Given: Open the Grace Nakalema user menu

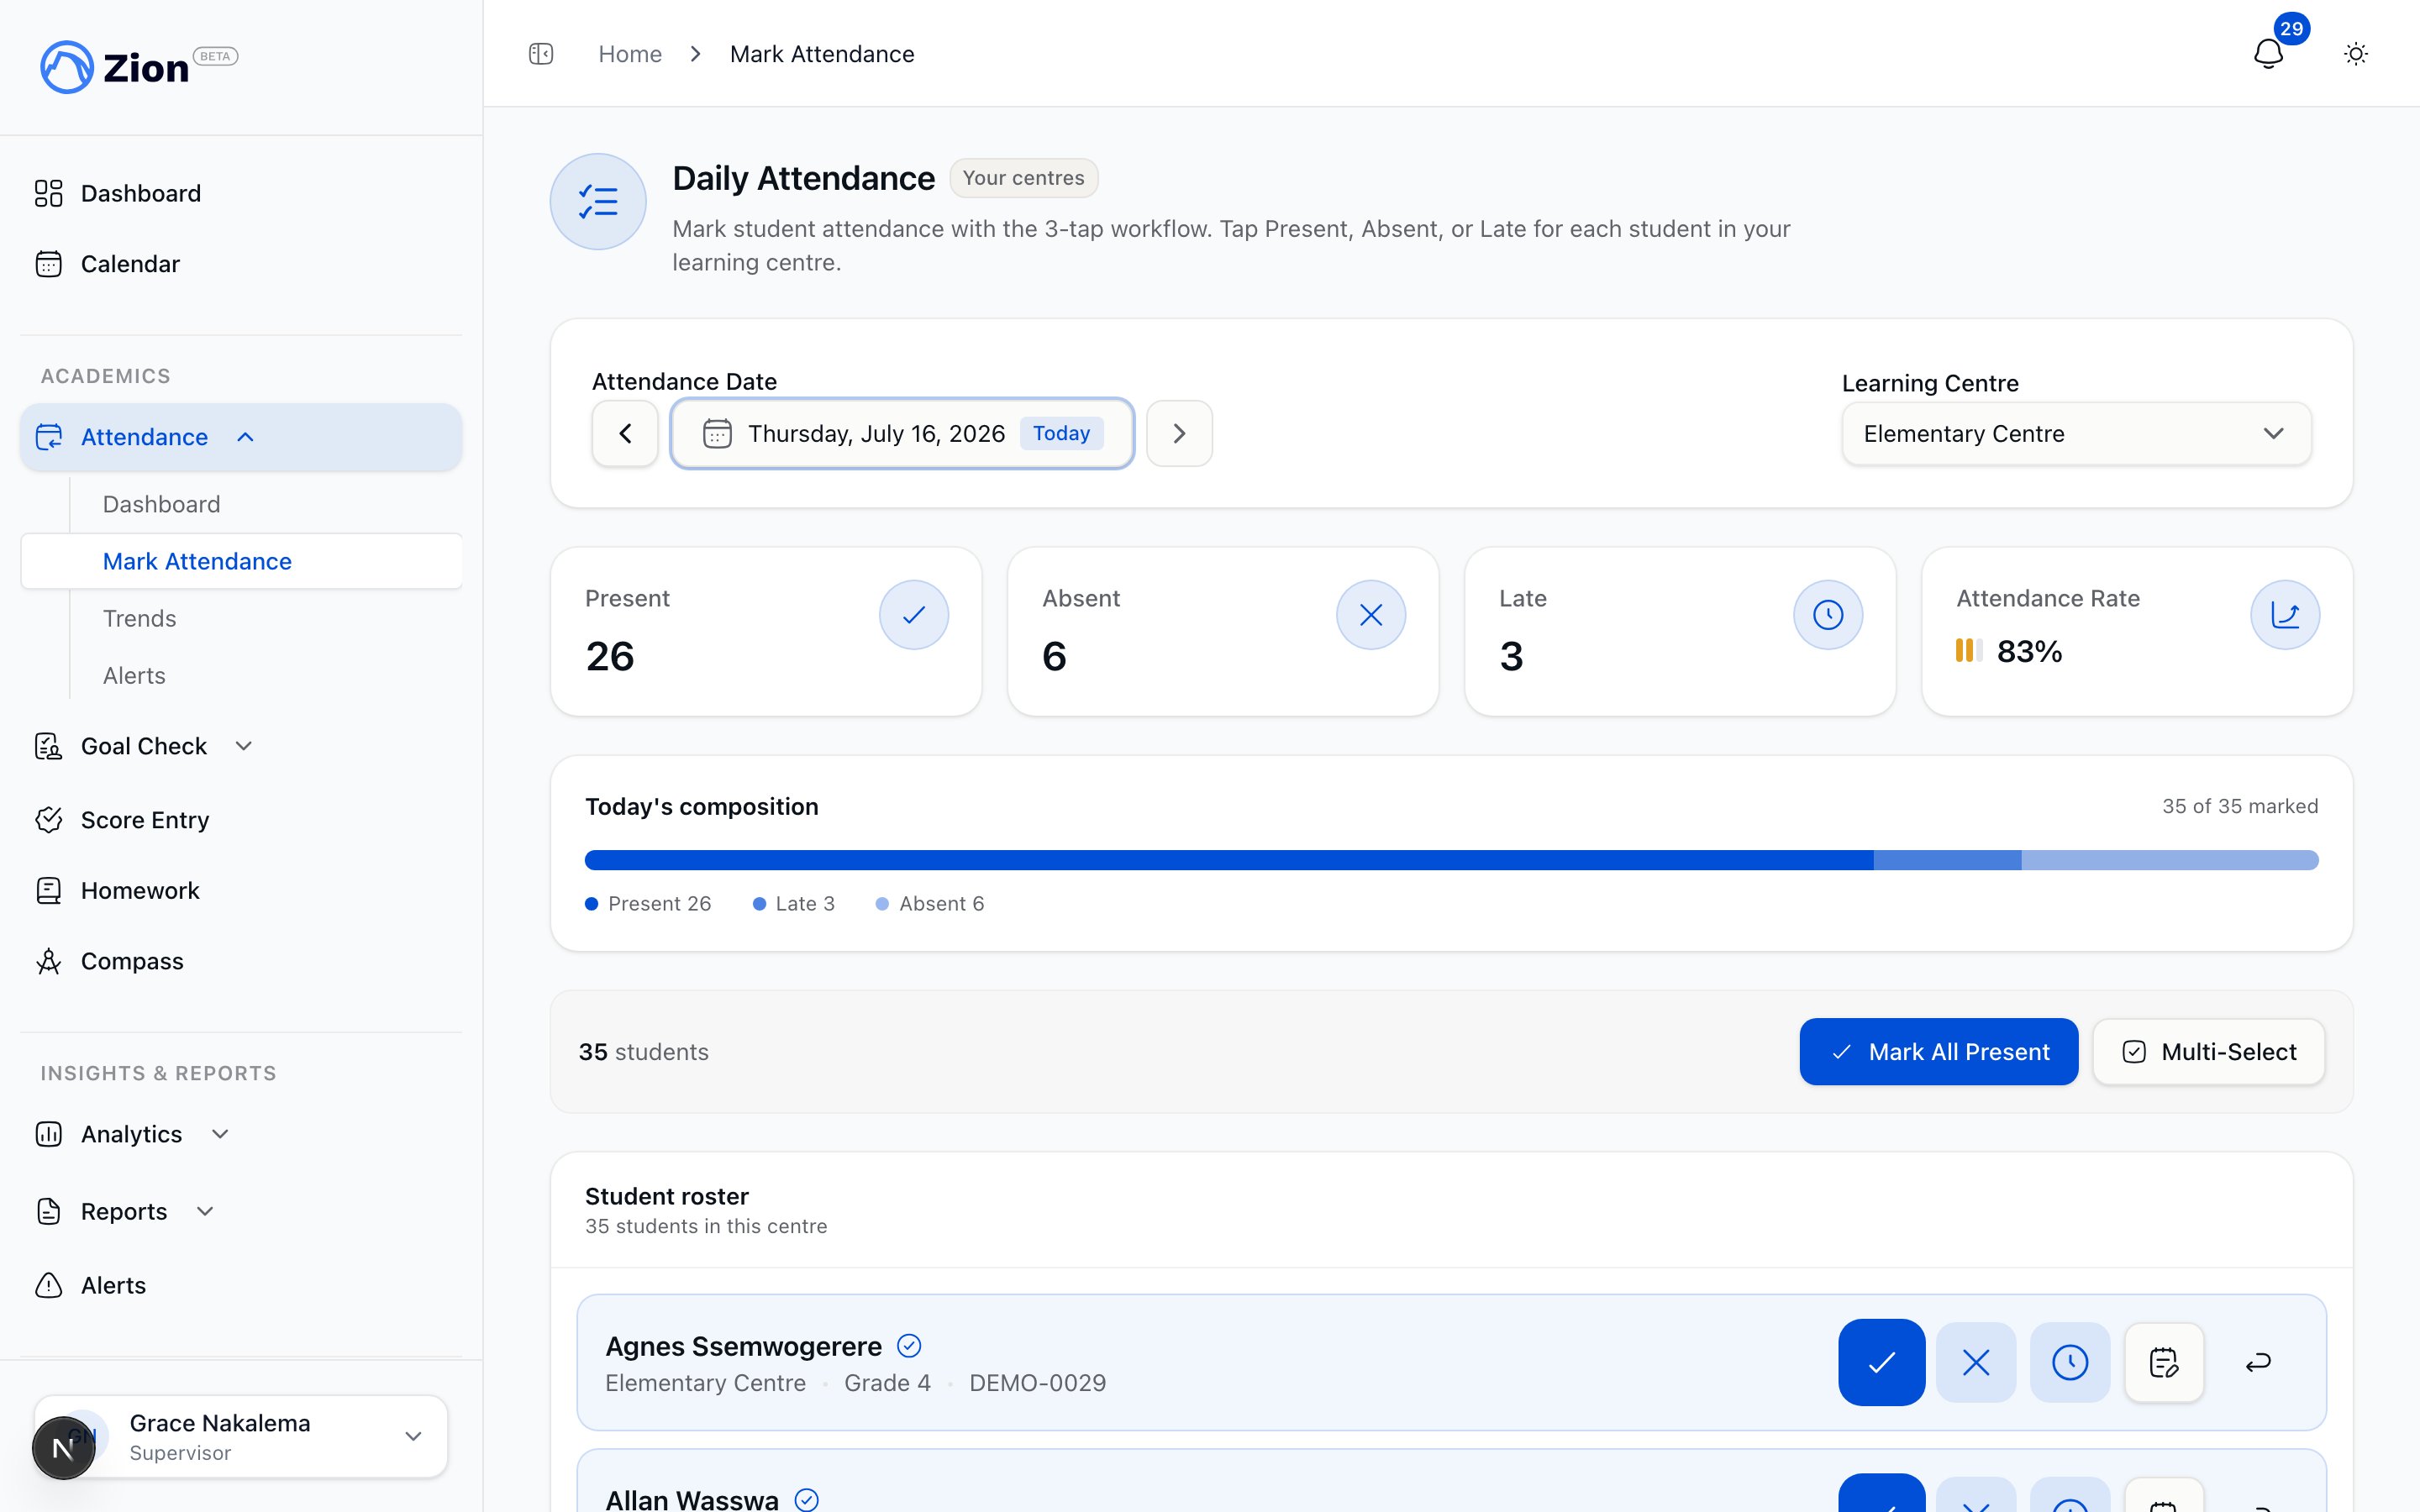Looking at the screenshot, I should coord(241,1437).
